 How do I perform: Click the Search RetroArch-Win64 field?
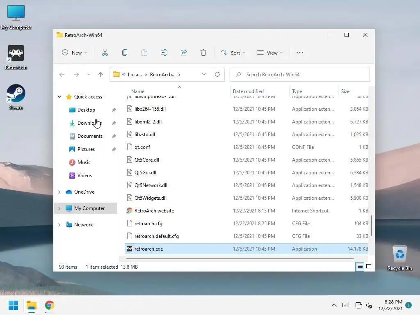[300, 75]
